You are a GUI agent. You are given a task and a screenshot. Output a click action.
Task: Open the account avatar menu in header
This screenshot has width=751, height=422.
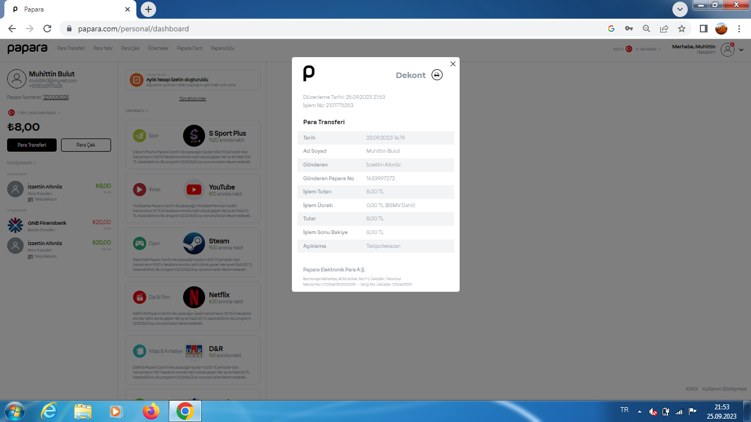coord(728,49)
